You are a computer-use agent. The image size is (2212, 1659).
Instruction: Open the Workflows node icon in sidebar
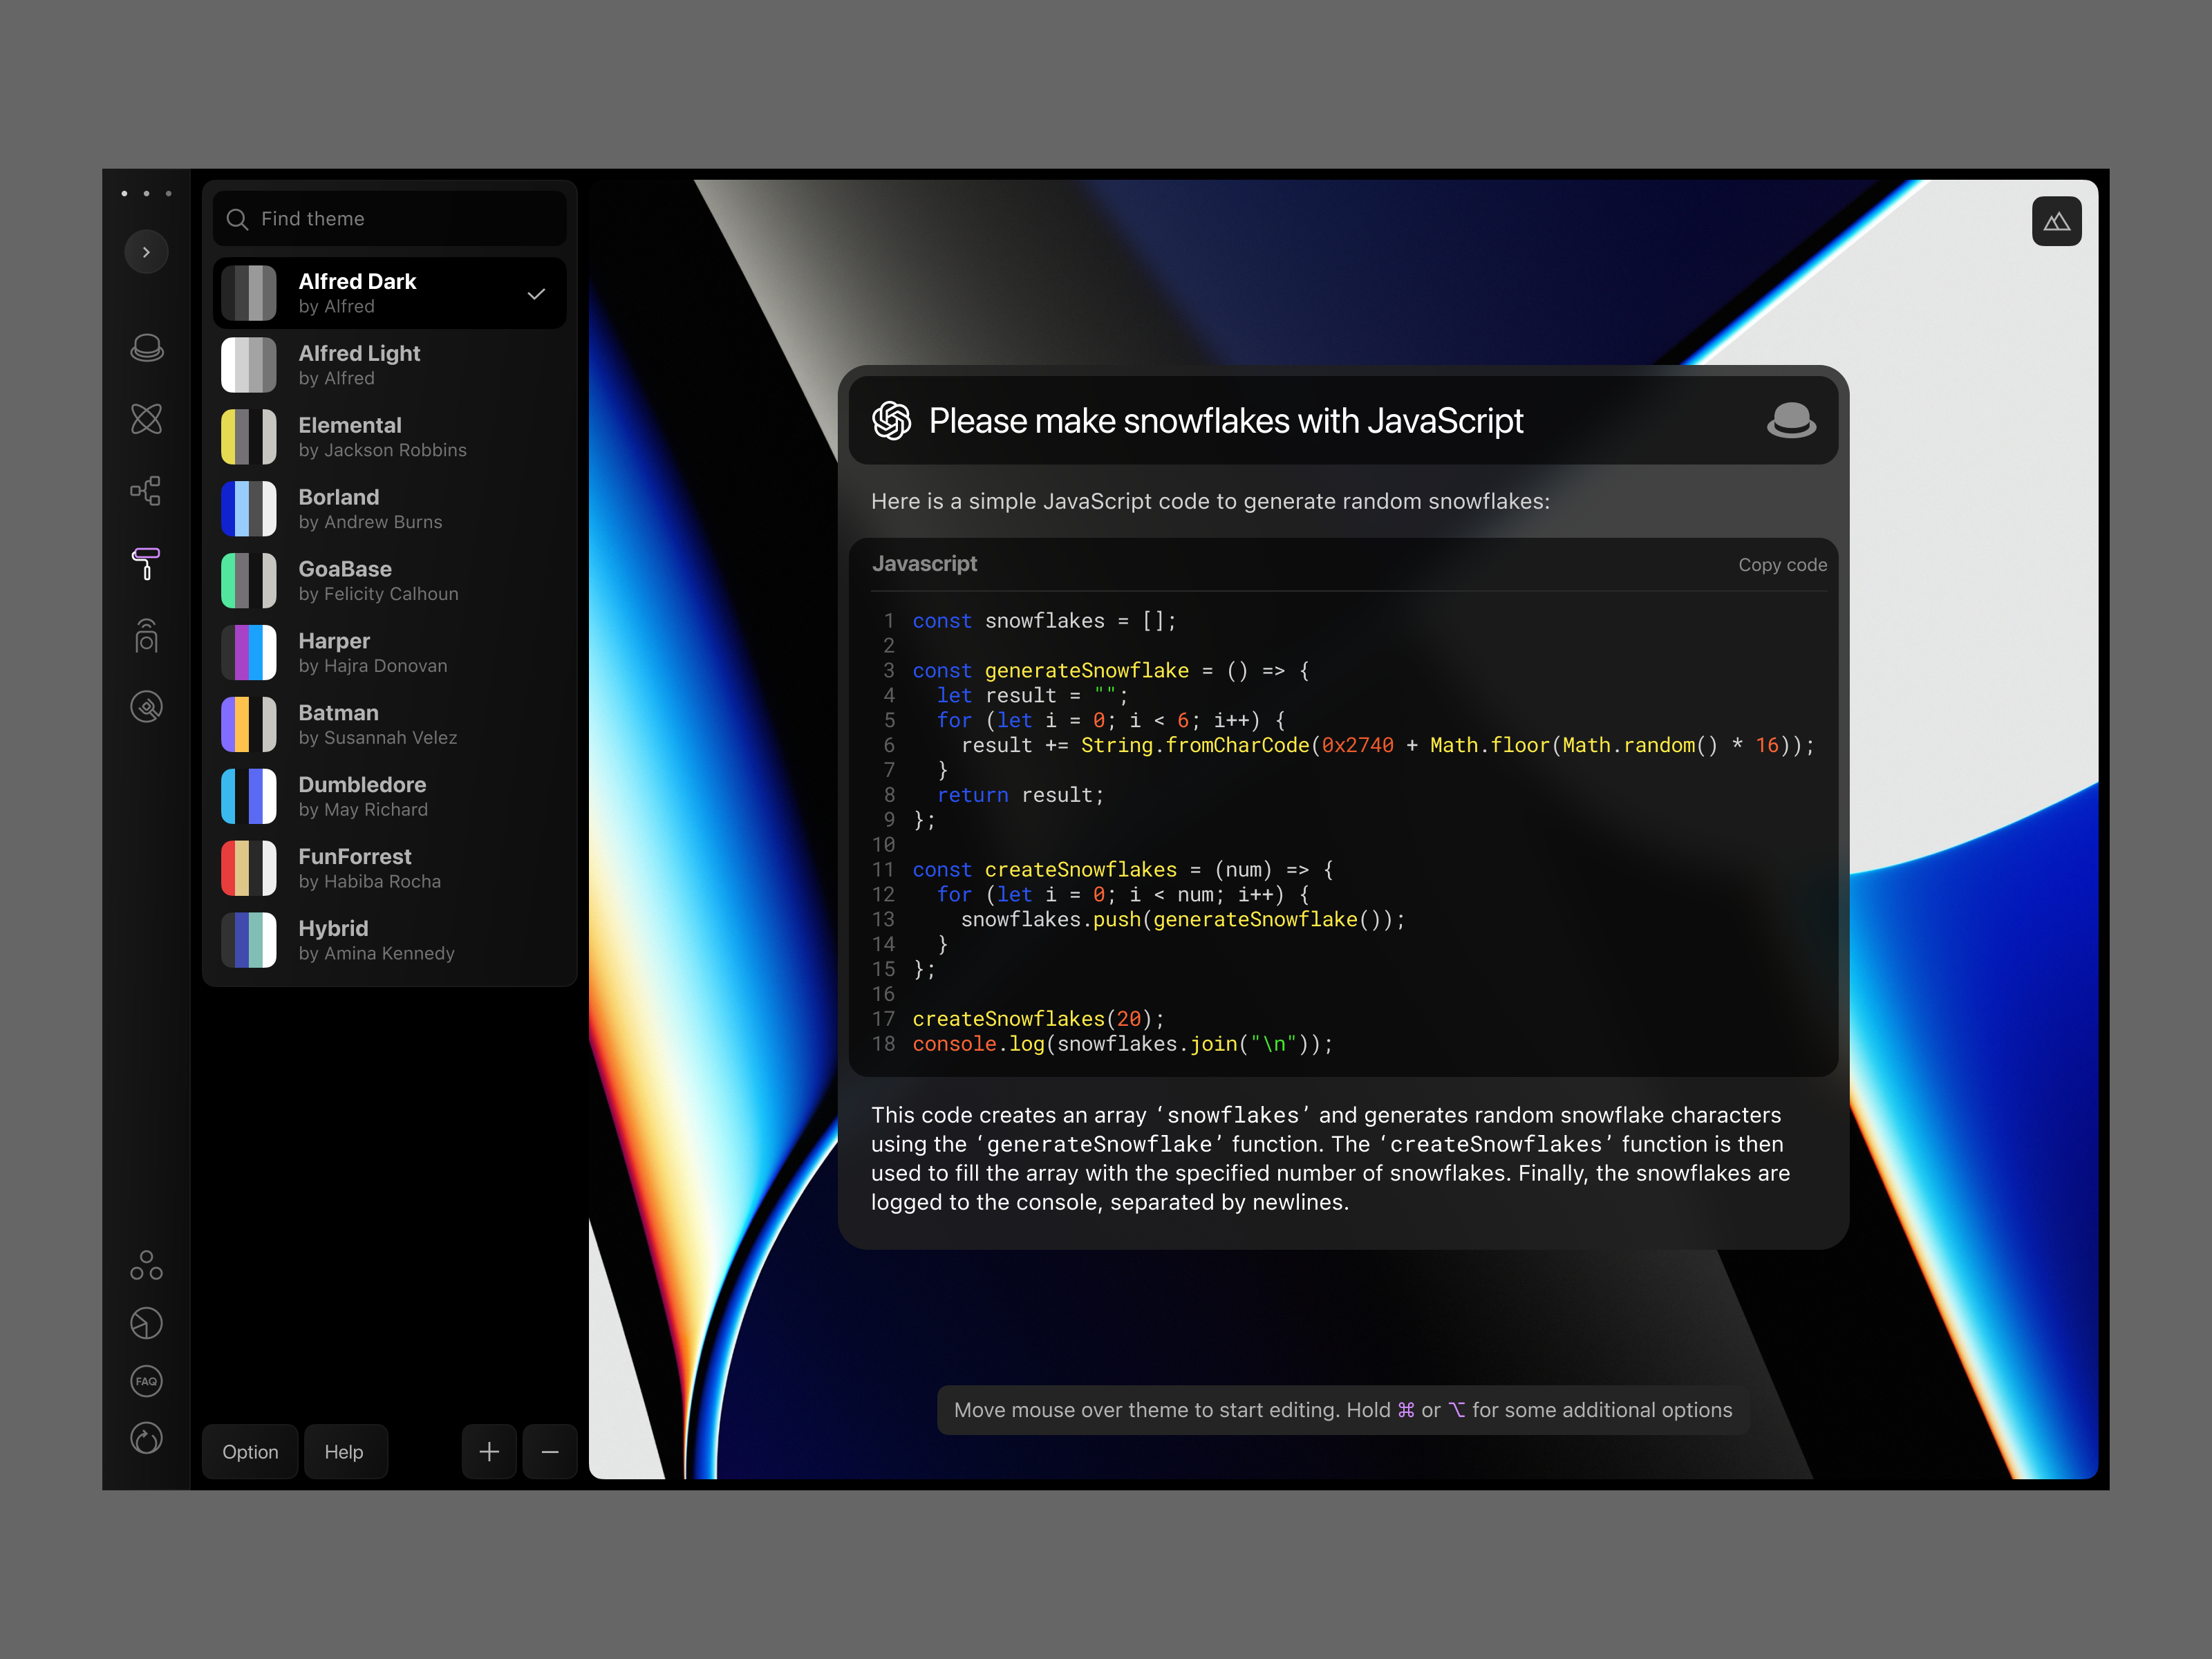click(147, 491)
